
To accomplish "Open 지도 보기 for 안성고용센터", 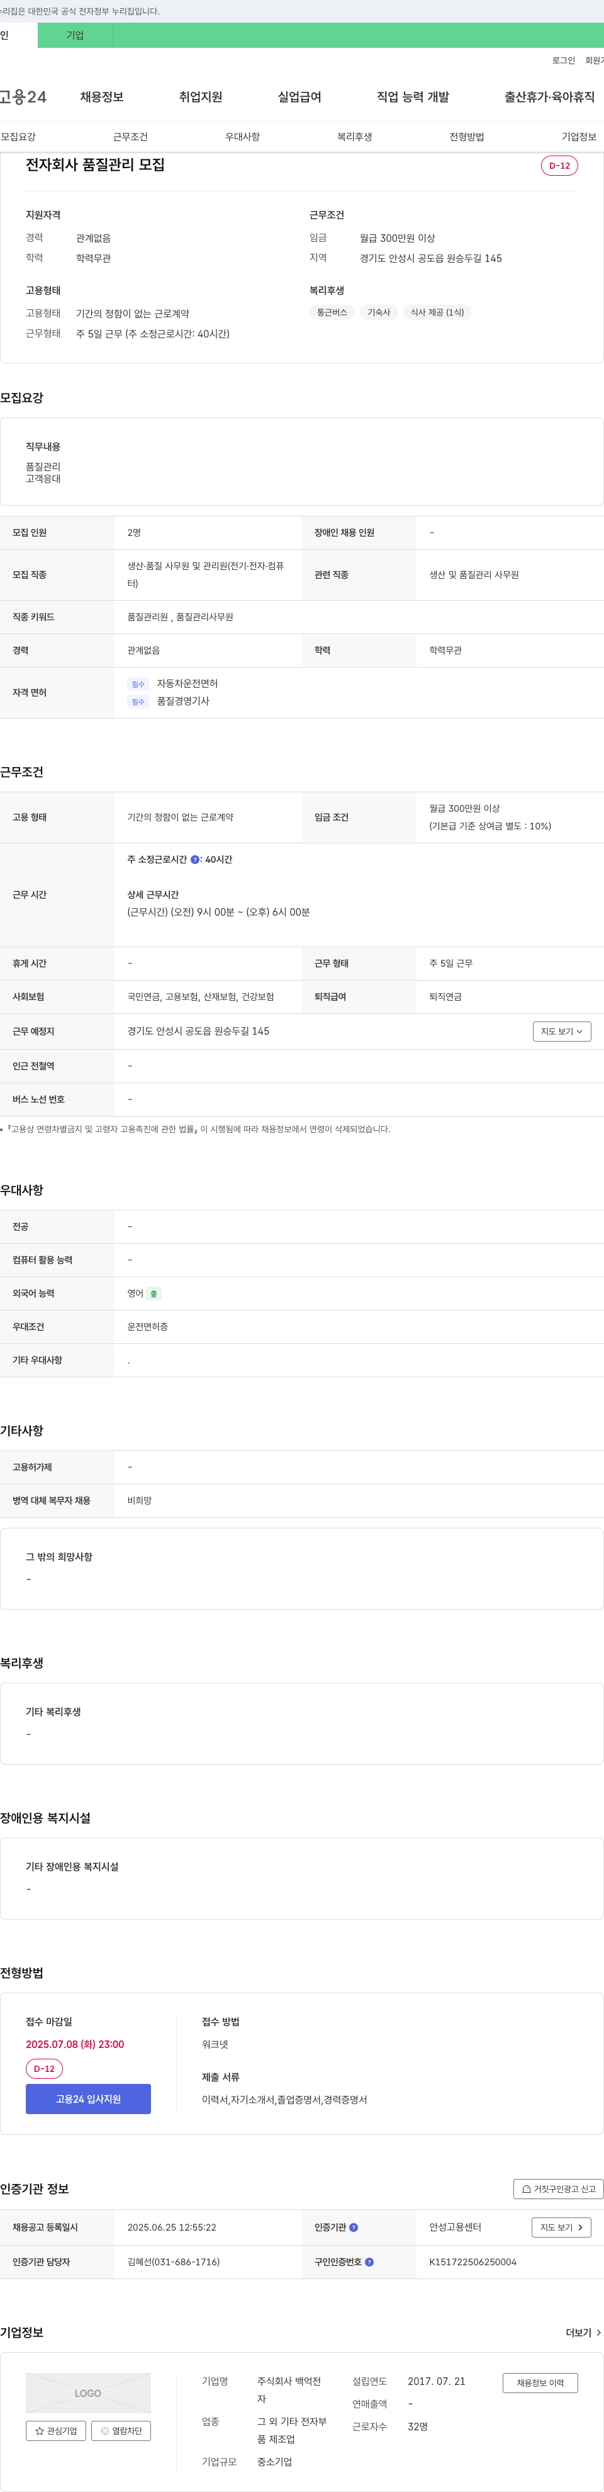I will coord(561,2227).
